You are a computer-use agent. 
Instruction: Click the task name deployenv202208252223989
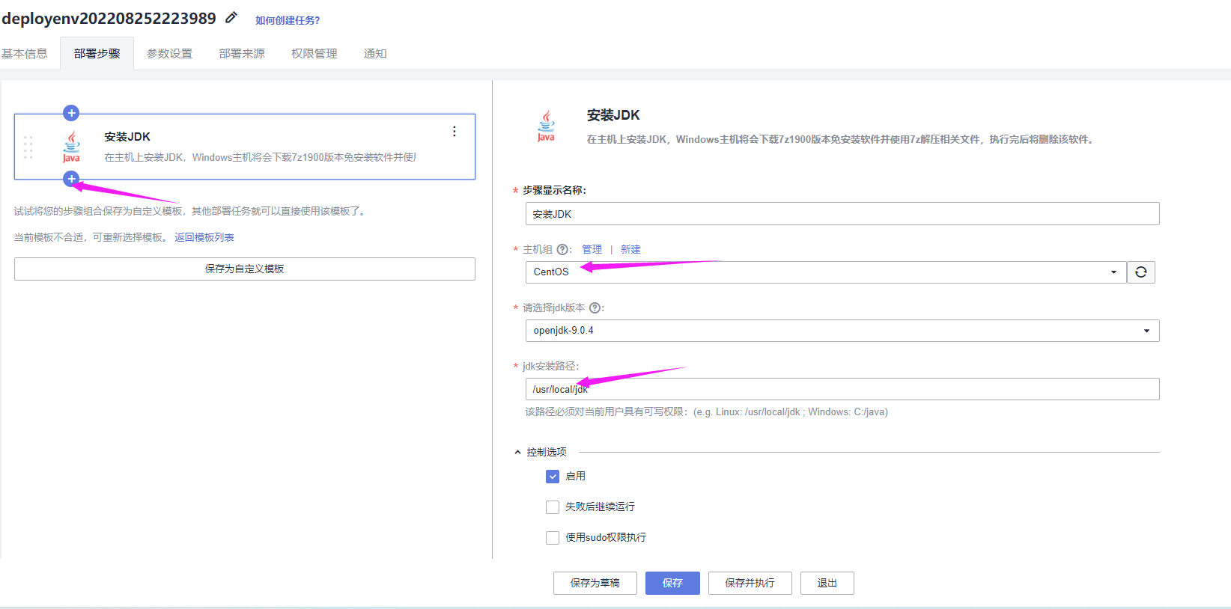(109, 19)
